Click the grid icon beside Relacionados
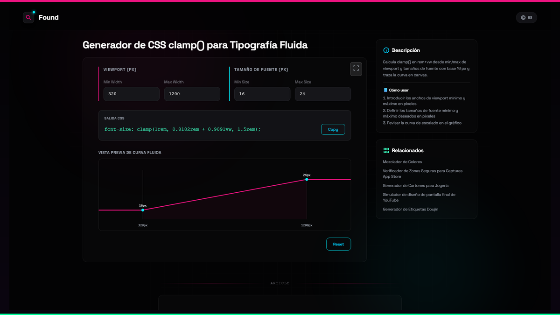The image size is (560, 315). [x=386, y=151]
